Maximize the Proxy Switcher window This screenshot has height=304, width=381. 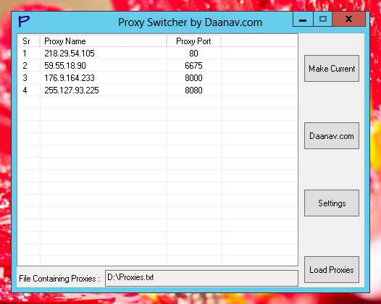322,19
